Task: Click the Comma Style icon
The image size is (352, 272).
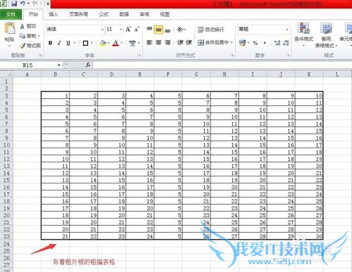Action: pyautogui.click(x=265, y=43)
